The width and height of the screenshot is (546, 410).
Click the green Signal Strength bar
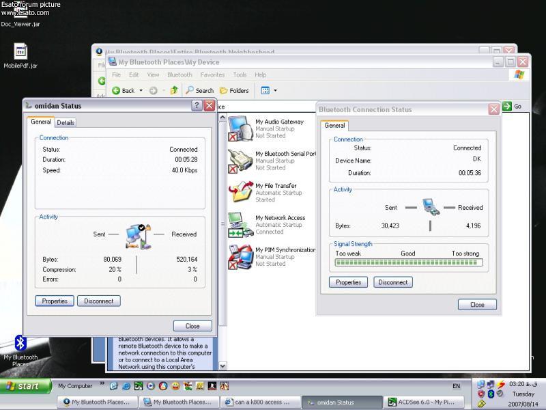click(x=409, y=262)
